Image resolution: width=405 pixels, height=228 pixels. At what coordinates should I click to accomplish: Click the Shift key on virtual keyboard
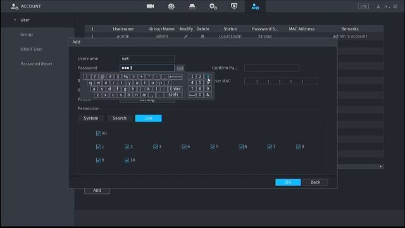[173, 95]
